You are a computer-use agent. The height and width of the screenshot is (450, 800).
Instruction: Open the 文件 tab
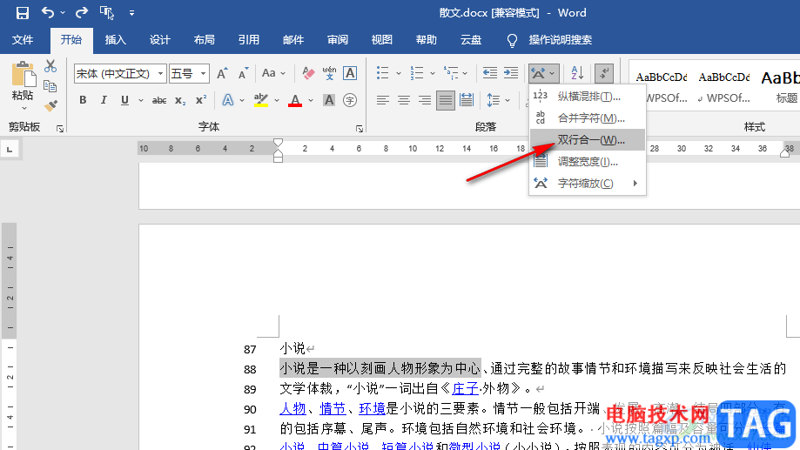(23, 40)
